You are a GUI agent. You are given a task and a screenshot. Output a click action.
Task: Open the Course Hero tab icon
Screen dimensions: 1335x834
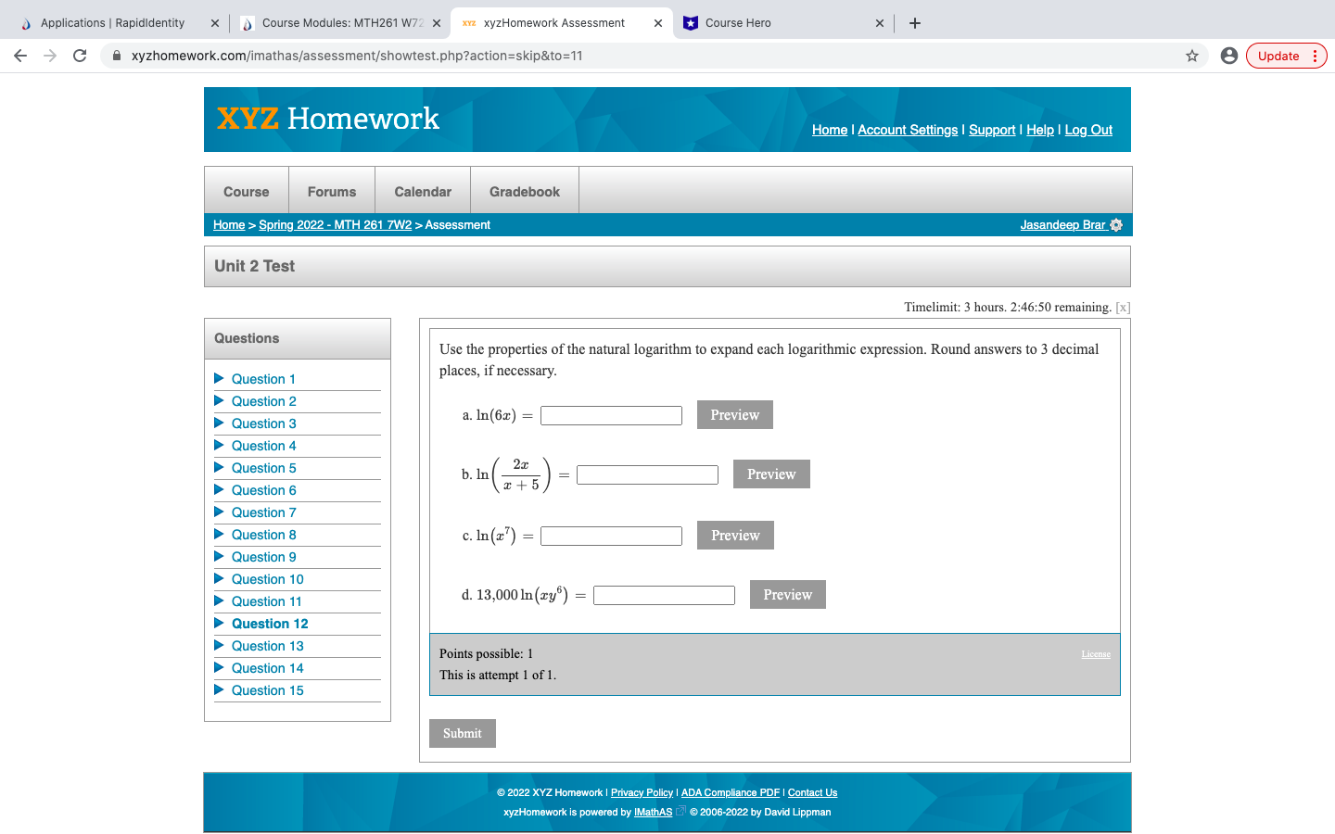point(691,22)
